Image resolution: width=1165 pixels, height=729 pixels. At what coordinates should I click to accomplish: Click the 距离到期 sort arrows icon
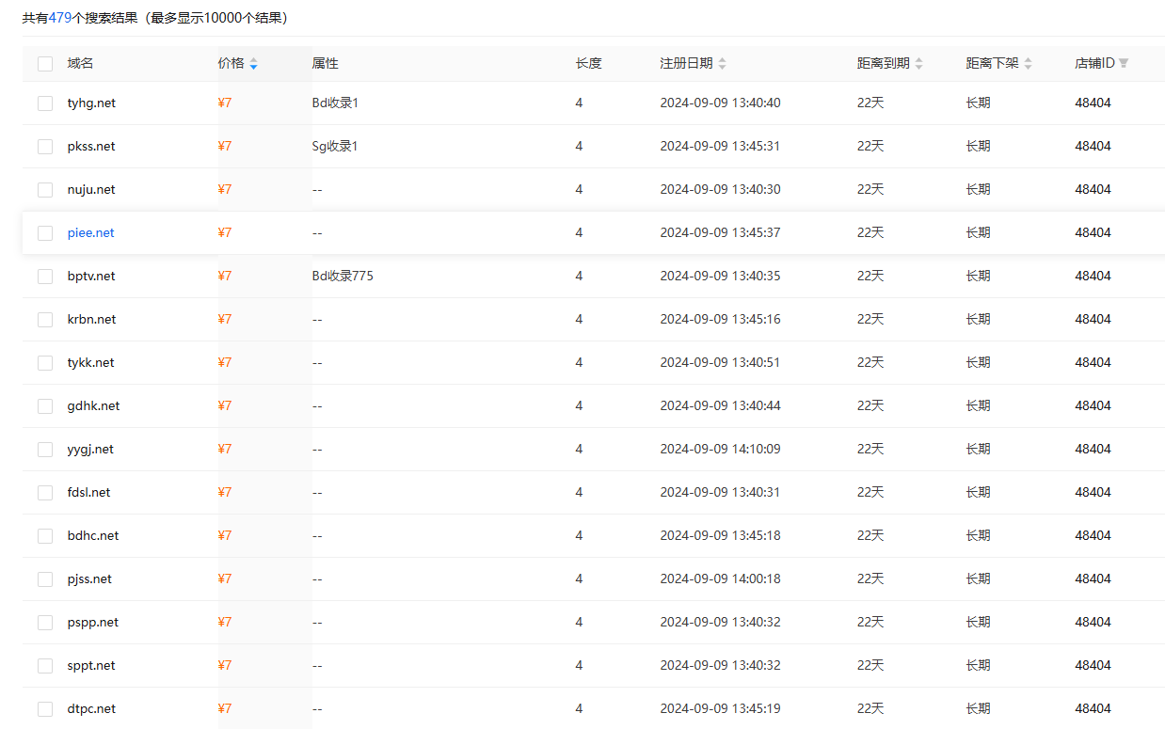pos(918,64)
